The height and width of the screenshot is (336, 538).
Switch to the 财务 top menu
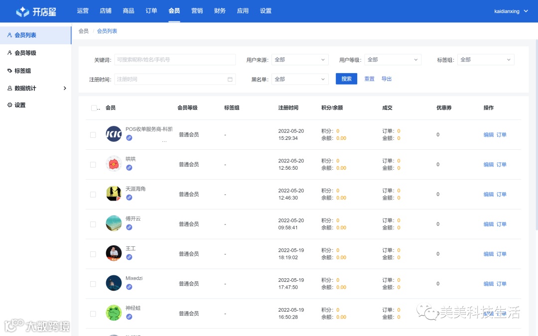pos(220,11)
